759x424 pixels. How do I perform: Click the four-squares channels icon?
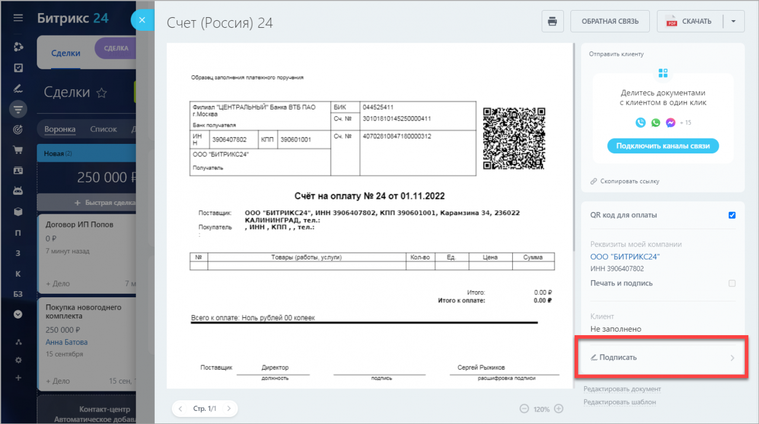(663, 73)
